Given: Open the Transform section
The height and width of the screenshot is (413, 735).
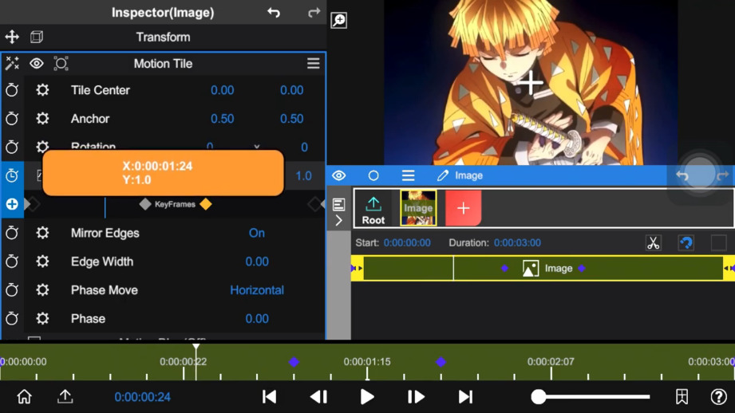Looking at the screenshot, I should coord(163,37).
